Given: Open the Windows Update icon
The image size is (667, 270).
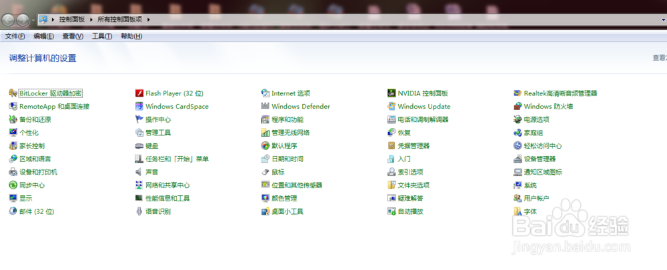Looking at the screenshot, I should (392, 106).
